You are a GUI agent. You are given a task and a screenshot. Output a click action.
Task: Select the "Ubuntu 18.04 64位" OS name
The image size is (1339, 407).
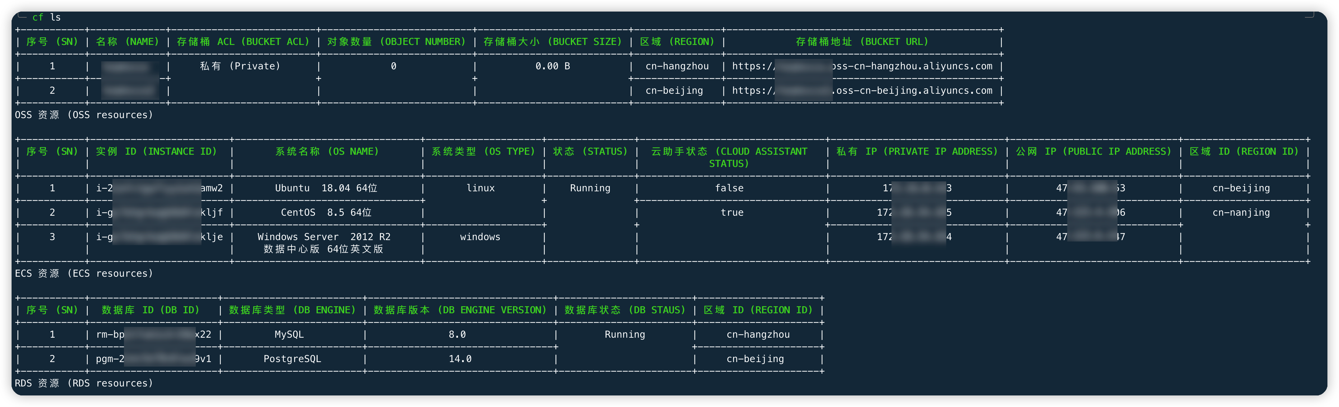(326, 188)
